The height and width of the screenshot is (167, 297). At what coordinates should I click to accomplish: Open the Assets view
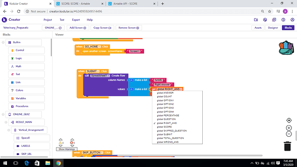[x=258, y=28]
